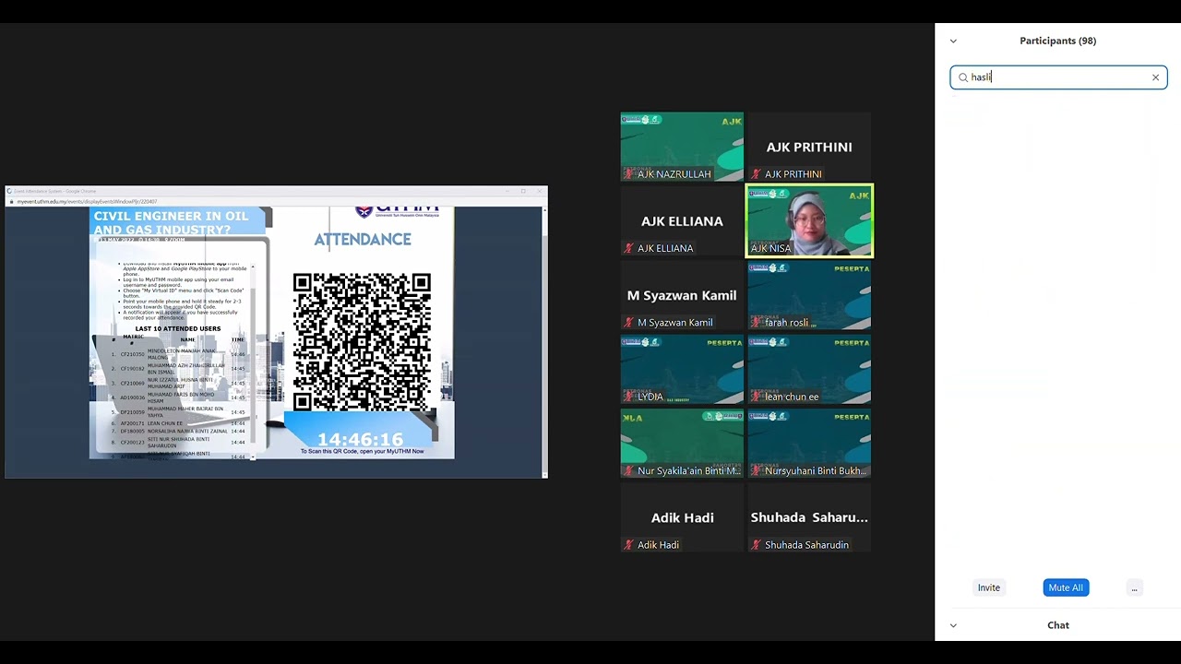Image resolution: width=1181 pixels, height=664 pixels.
Task: Click the attendance QR code
Action: pyautogui.click(x=362, y=342)
